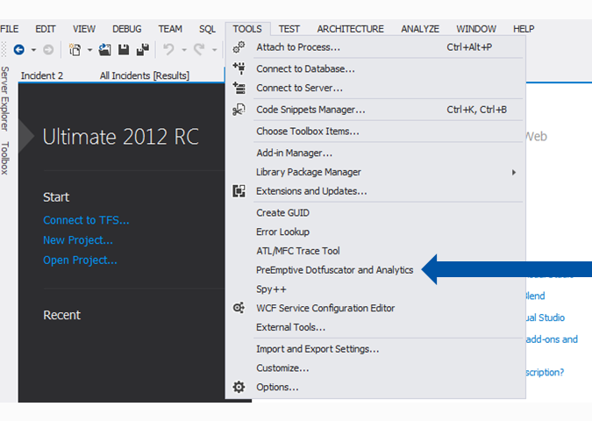The height and width of the screenshot is (421, 592).
Task: Click the Code Snippets Manager scissors icon
Action: [x=239, y=110]
